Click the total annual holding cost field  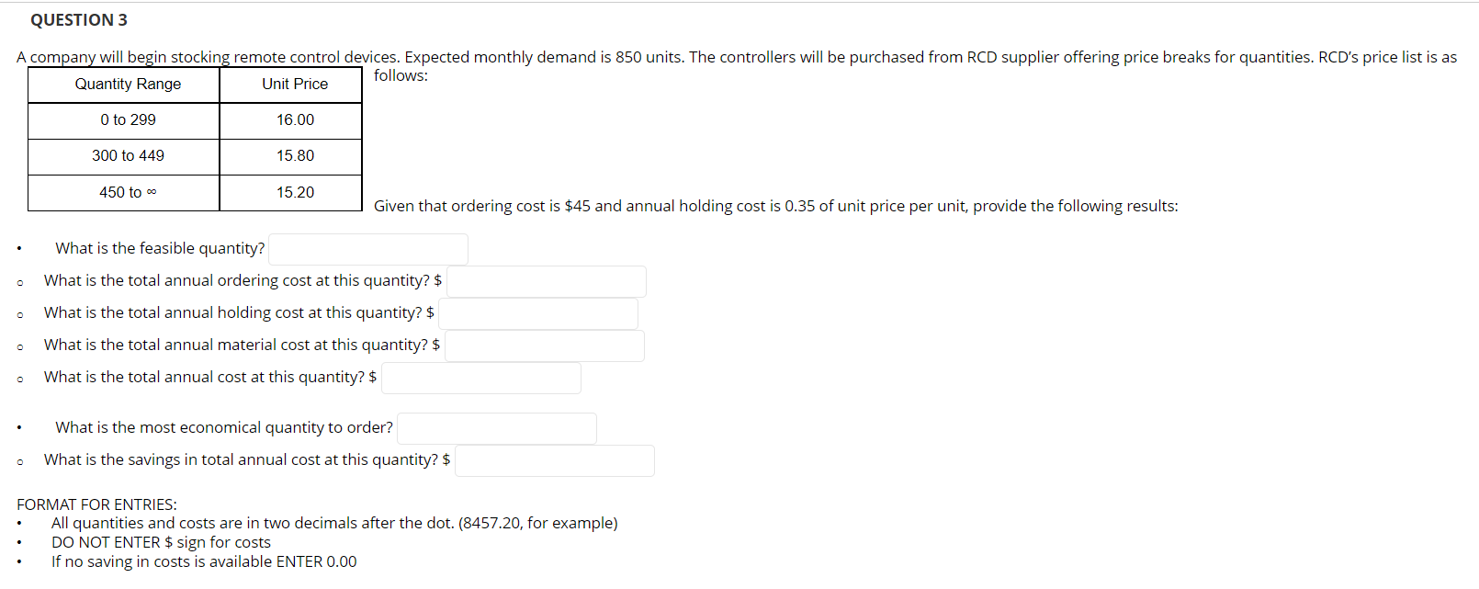(x=538, y=312)
